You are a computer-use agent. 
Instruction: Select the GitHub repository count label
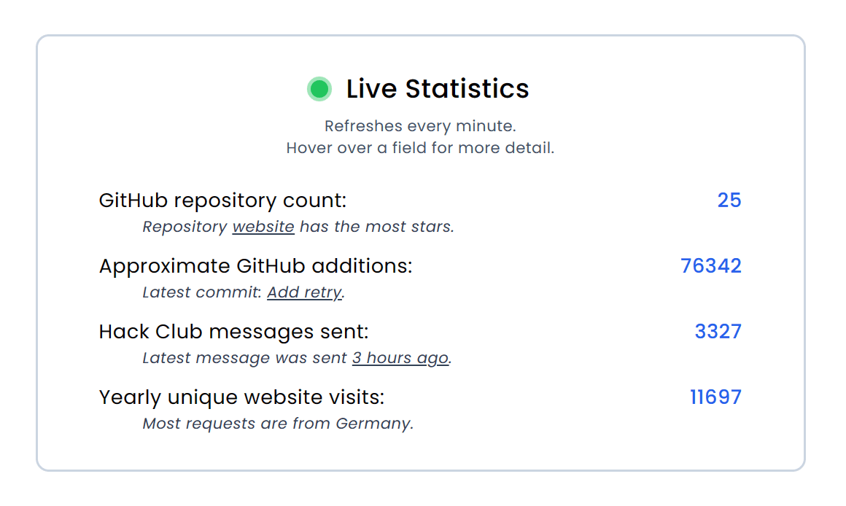point(222,201)
